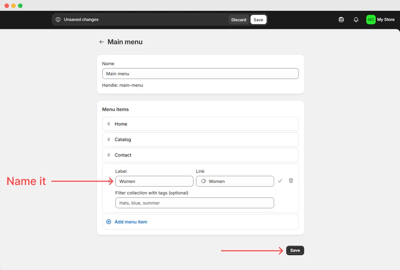Click the Sidekick assistant icon in top bar

341,20
